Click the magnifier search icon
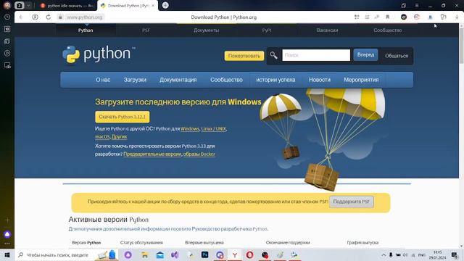464x261 pixels. pyautogui.click(x=273, y=55)
